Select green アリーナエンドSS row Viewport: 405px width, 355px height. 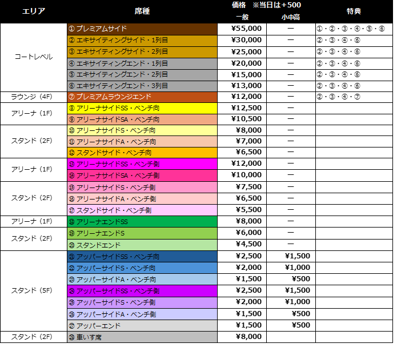click(x=142, y=222)
